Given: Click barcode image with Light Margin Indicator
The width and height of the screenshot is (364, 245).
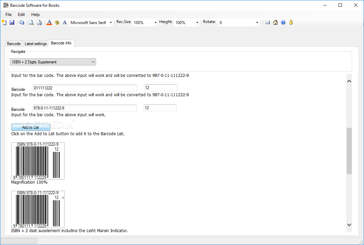Looking at the screenshot, I should [38, 209].
